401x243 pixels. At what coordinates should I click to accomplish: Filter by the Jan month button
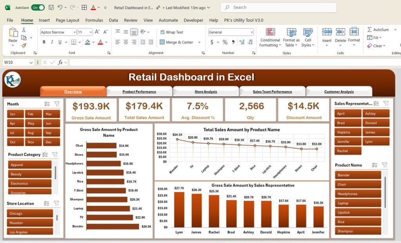(15, 114)
